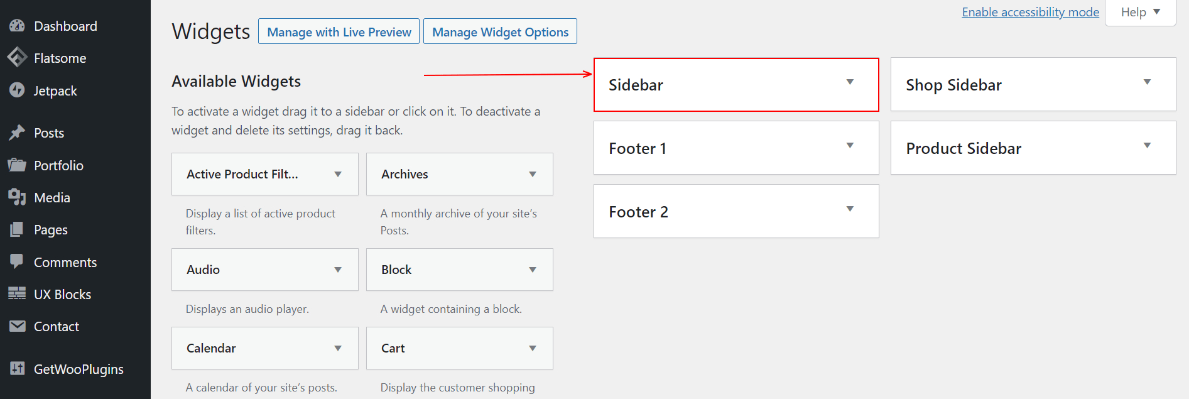The height and width of the screenshot is (399, 1189).
Task: Click the Flatsome diamond icon
Action: pos(17,58)
